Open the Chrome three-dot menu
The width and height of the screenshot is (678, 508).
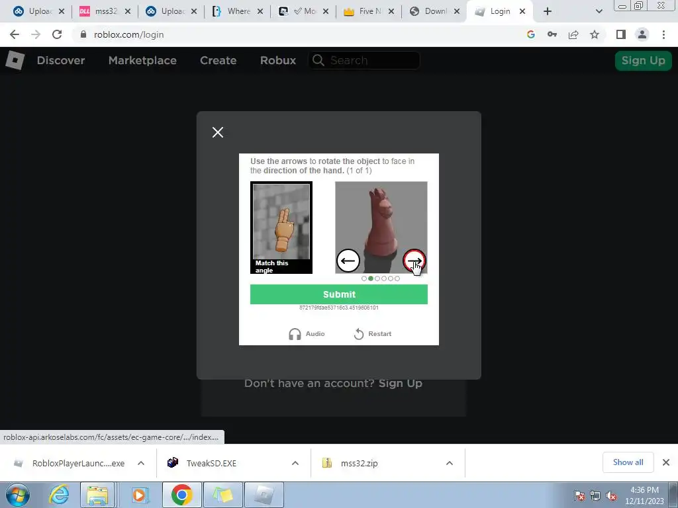coord(663,34)
